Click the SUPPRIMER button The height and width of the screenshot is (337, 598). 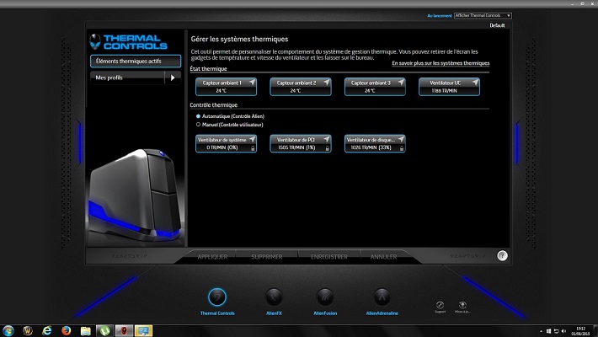(267, 257)
